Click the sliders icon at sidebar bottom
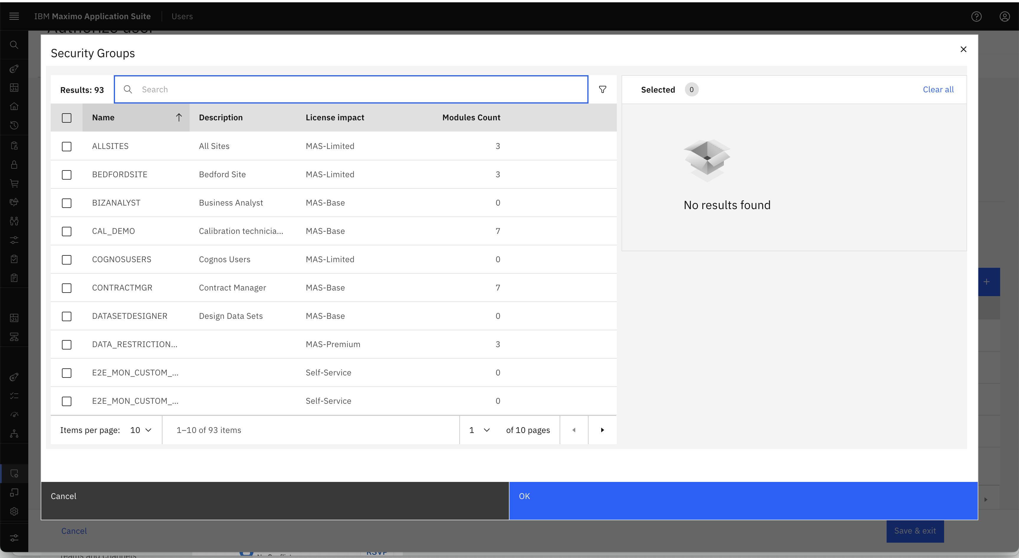Screen dimensions: 1019x558 click(14, 538)
